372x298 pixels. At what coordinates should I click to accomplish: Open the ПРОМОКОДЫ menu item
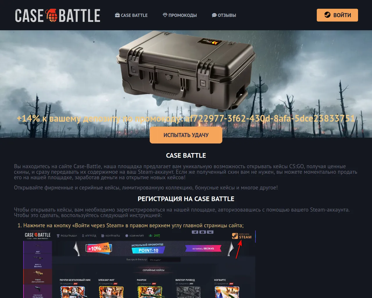(x=180, y=15)
